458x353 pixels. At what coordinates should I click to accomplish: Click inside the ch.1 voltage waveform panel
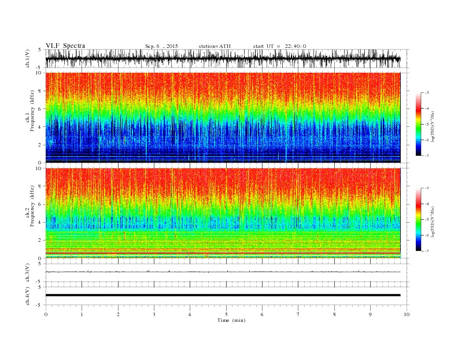(227, 58)
